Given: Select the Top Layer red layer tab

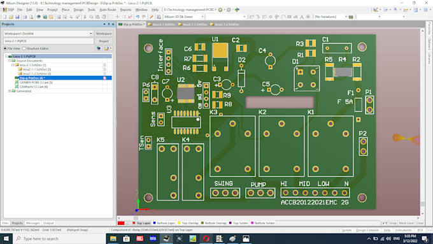Looking at the screenshot, I should click(141, 223).
